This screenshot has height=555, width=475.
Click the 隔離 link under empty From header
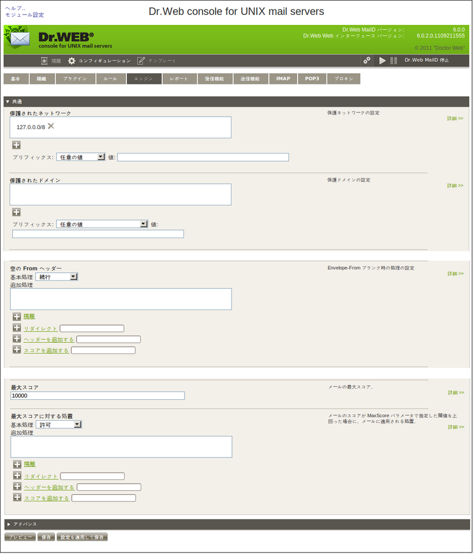[x=29, y=317]
